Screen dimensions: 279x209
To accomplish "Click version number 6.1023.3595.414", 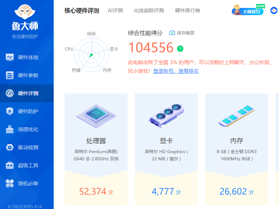I will 25,207.
